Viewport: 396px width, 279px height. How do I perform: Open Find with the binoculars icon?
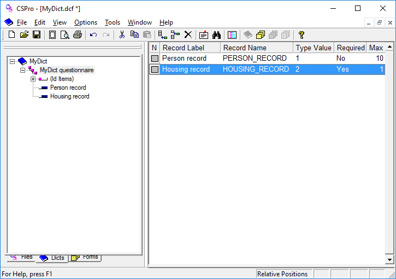click(216, 35)
